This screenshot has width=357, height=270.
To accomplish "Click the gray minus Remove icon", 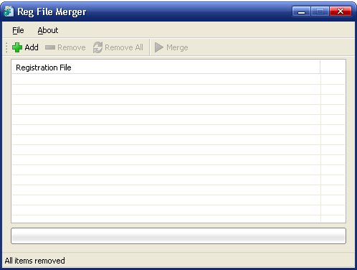I will tap(50, 47).
